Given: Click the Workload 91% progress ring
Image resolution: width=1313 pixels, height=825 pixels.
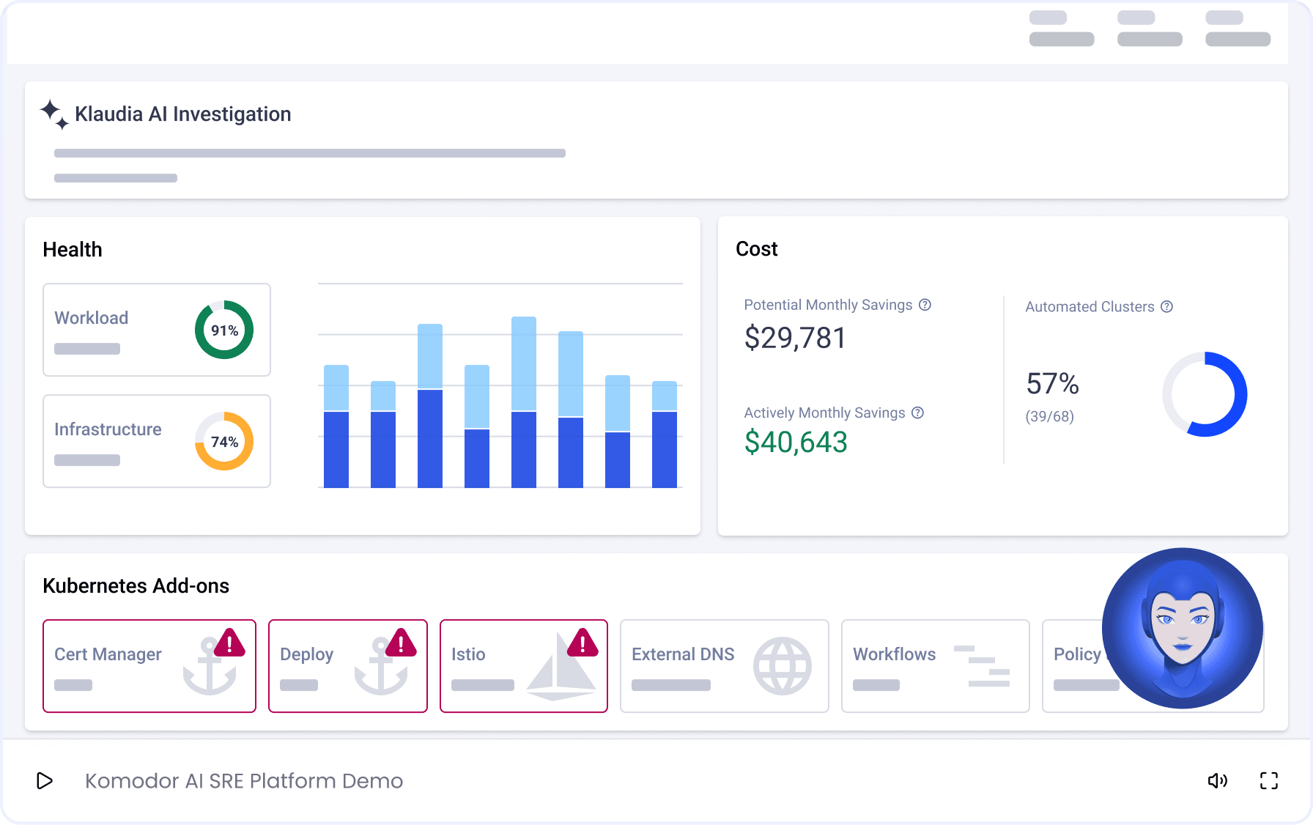Looking at the screenshot, I should point(224,330).
